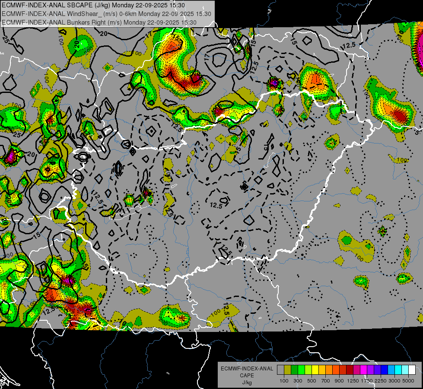Select the bright green legend swatch after 300
The width and height of the screenshot is (423, 389).
(x=301, y=370)
